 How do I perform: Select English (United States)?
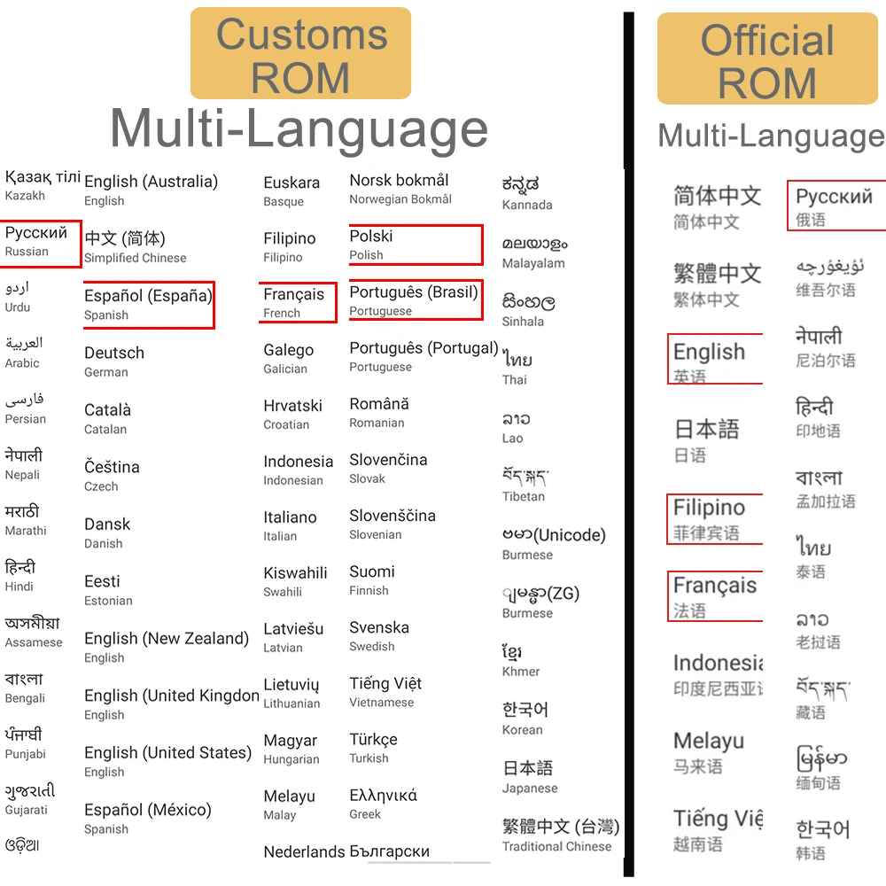point(167,761)
